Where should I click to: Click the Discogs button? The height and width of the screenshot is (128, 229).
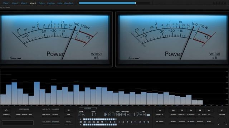[200, 122]
